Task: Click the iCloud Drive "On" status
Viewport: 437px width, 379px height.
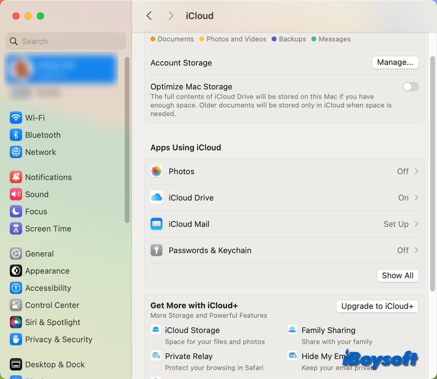Action: 403,197
